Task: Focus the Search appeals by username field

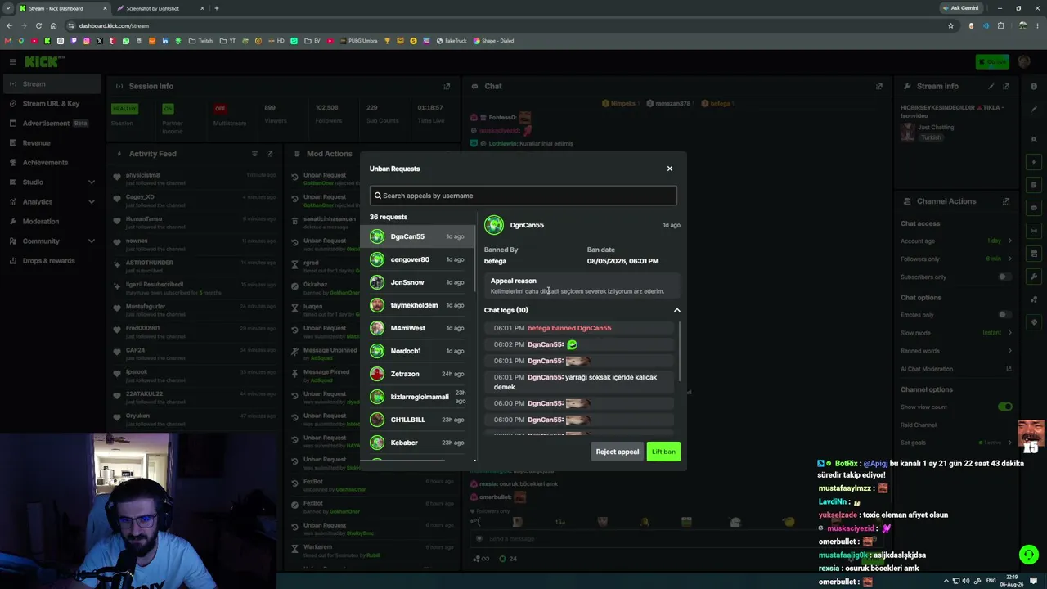Action: [523, 196]
